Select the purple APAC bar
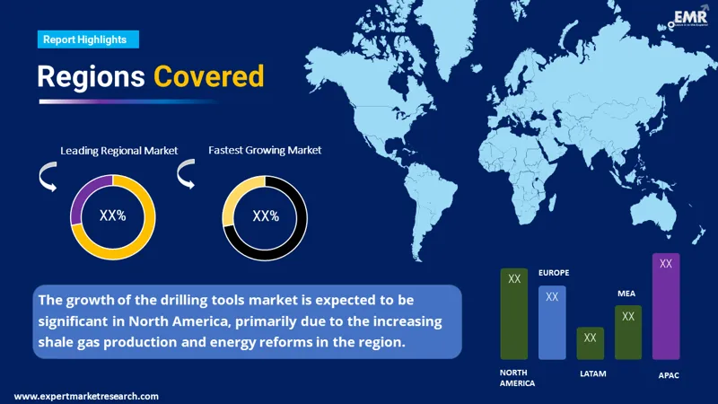 (x=666, y=306)
